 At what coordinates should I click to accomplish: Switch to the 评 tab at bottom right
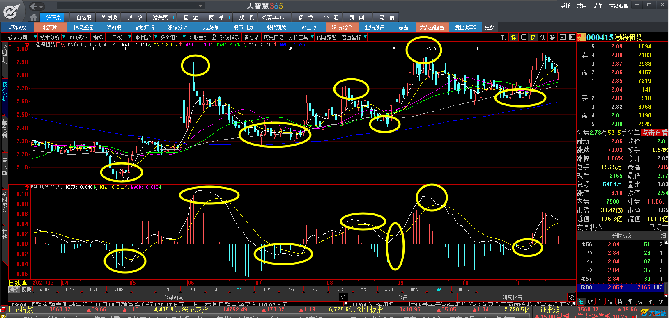[649, 302]
